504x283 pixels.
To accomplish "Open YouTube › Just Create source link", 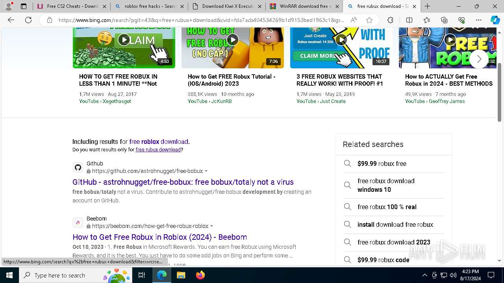I will tap(321, 101).
